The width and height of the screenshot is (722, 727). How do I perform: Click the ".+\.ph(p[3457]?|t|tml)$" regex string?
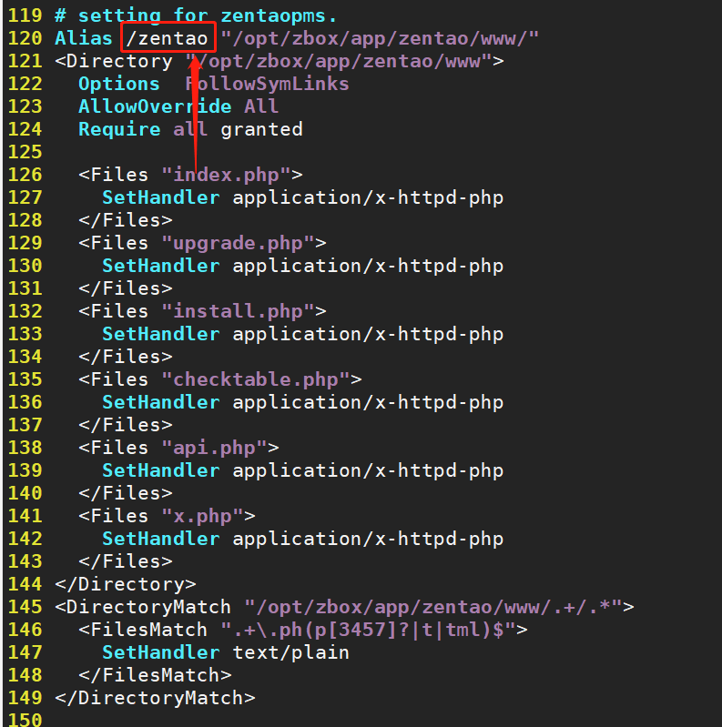point(368,629)
